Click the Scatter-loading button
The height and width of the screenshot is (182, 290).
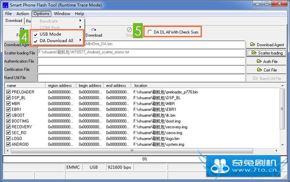(266, 53)
